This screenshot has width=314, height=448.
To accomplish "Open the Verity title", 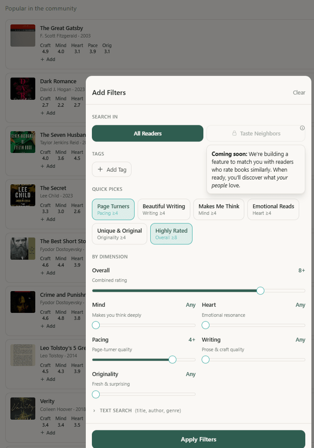I will click(47, 401).
